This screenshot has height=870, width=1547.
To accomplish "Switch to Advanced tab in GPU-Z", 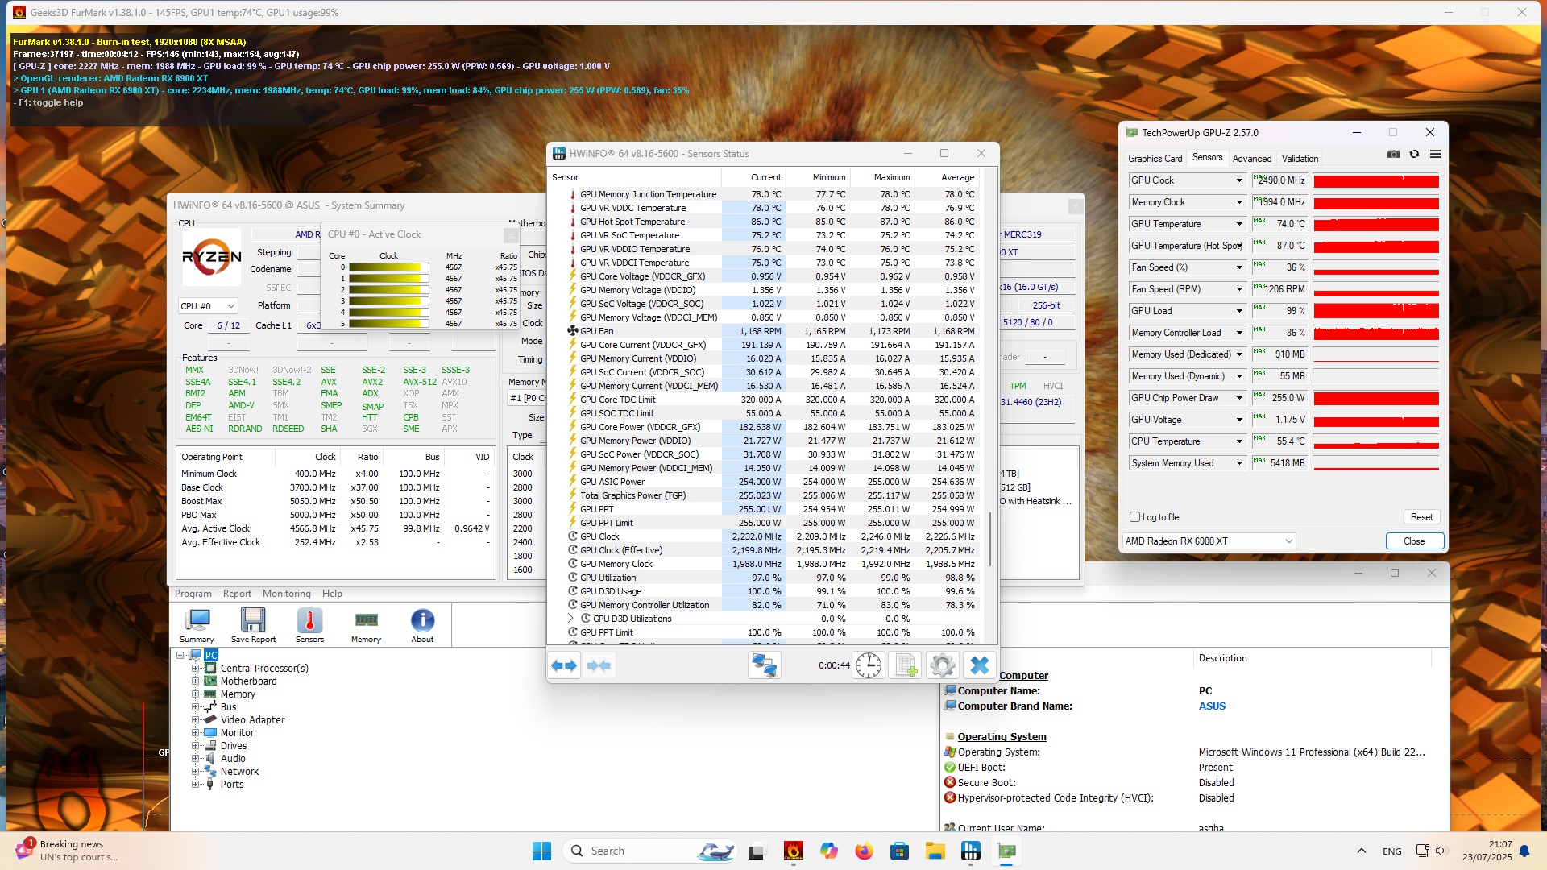I will [x=1252, y=159].
